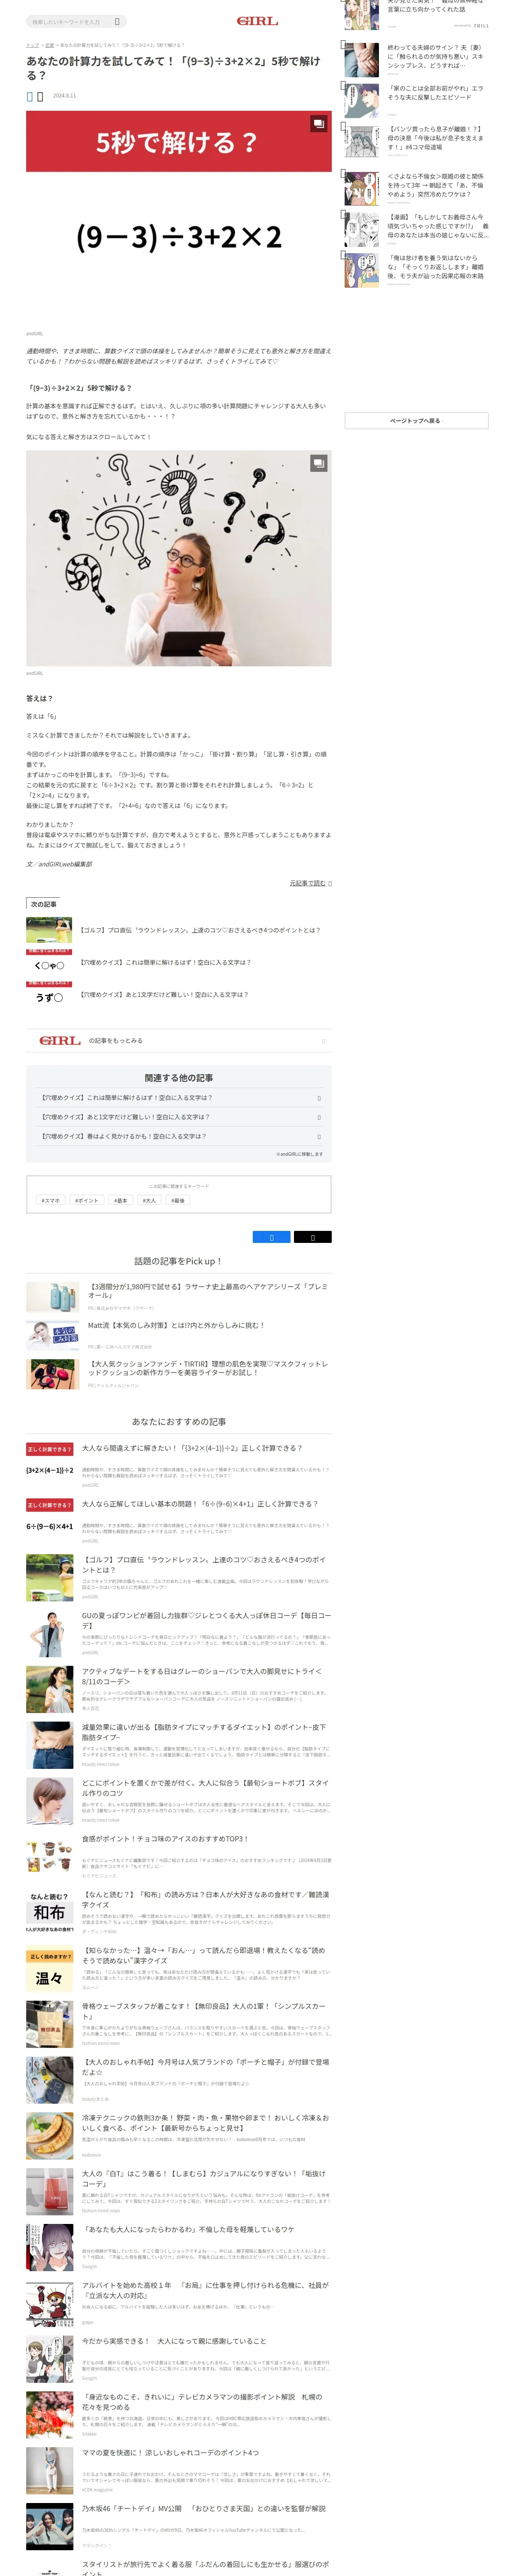This screenshot has width=515, height=2576.
Task: Open 和布 reading quiz thumbnail
Action: click(50, 1912)
